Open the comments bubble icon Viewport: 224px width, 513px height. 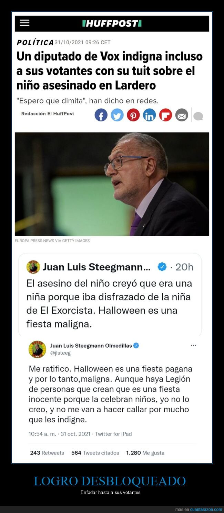(198, 116)
